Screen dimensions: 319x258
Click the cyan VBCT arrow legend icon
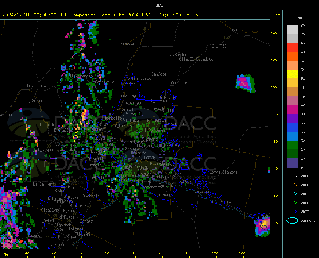tap(292, 194)
